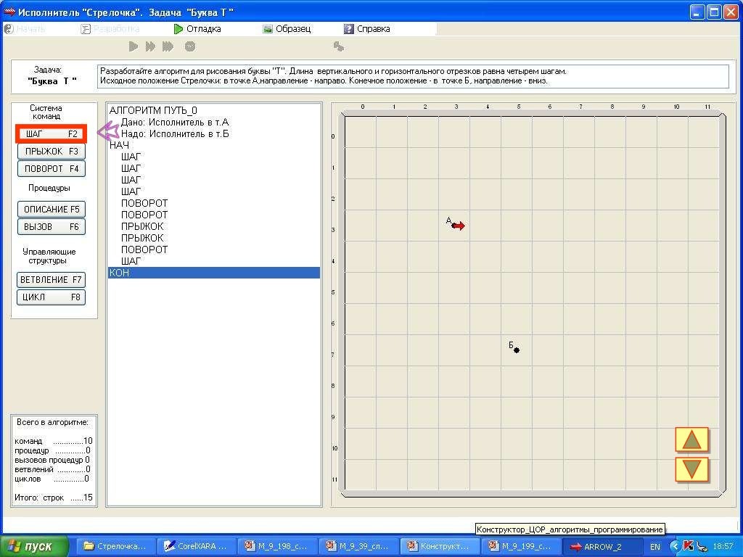Click the red arrow executor at point A

[458, 226]
